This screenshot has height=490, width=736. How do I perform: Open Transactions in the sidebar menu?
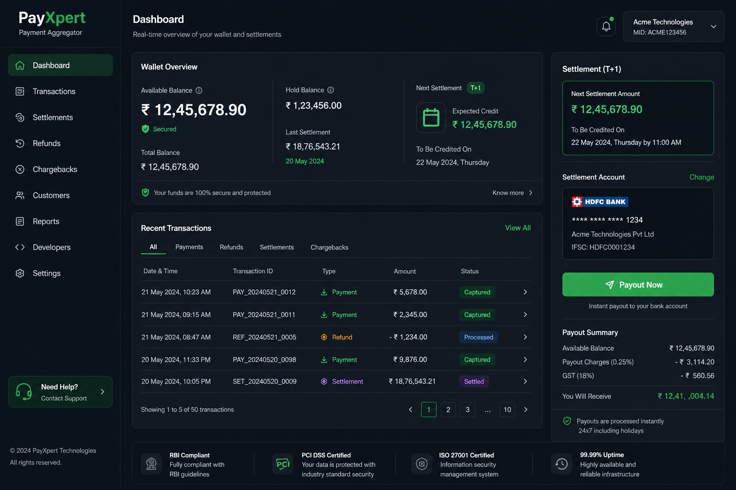(60, 91)
